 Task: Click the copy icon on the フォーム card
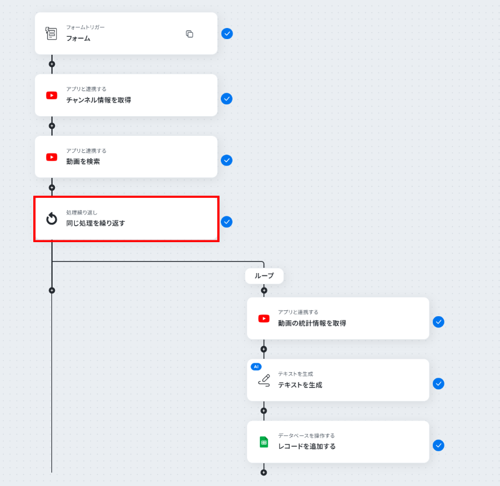pyautogui.click(x=189, y=34)
